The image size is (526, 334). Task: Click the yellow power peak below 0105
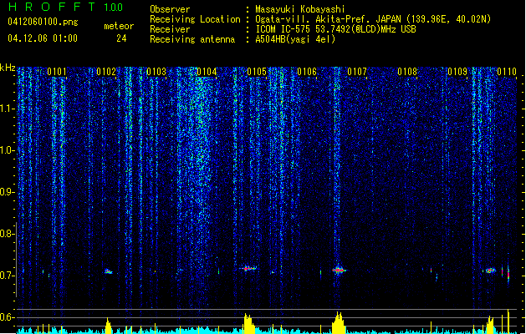(x=248, y=324)
